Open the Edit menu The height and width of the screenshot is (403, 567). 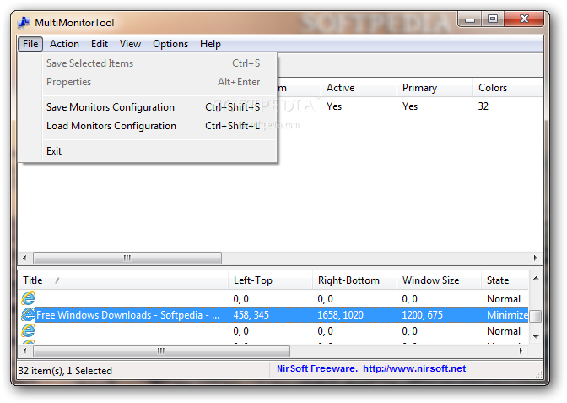(x=100, y=44)
